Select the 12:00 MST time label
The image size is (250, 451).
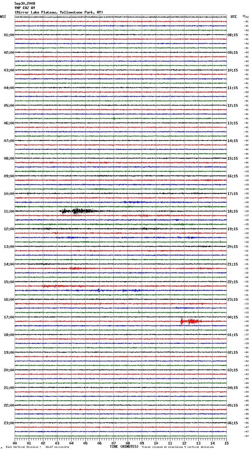(9, 229)
